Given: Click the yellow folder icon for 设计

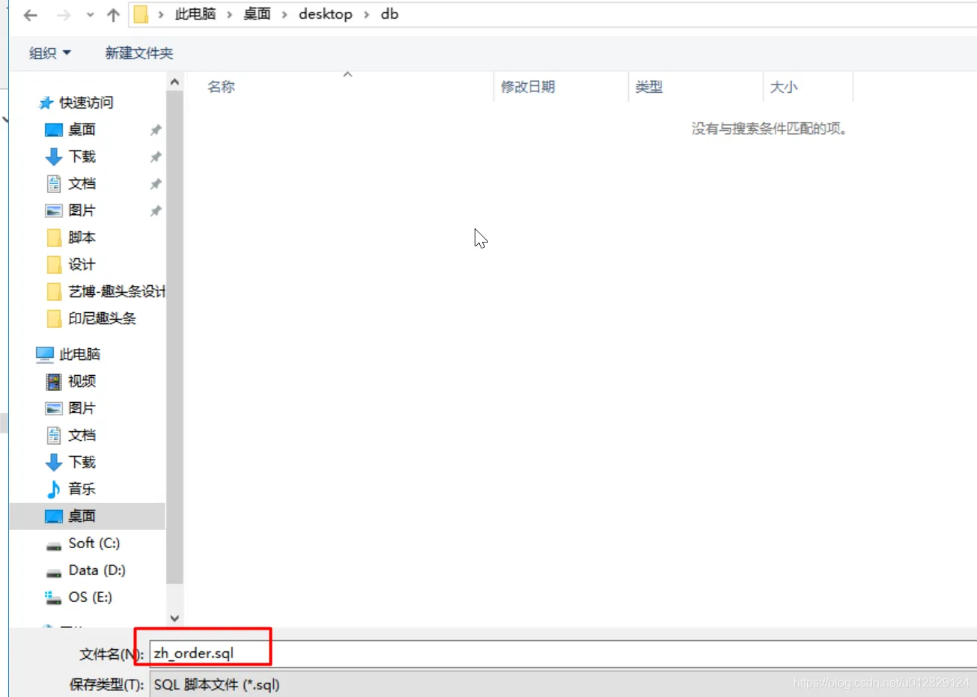Looking at the screenshot, I should (x=54, y=264).
